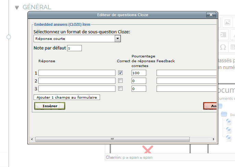Click the blue folder icon
Screen dimensions: 235x167
pos(224,114)
